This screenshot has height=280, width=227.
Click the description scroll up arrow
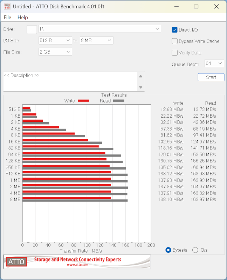point(141,76)
